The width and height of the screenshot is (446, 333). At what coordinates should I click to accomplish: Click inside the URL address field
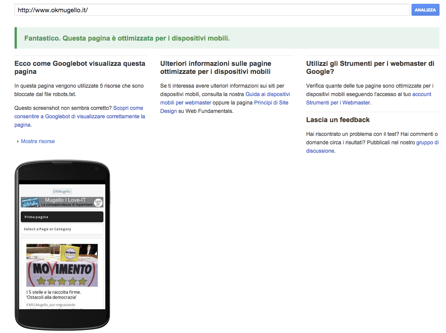pyautogui.click(x=211, y=10)
